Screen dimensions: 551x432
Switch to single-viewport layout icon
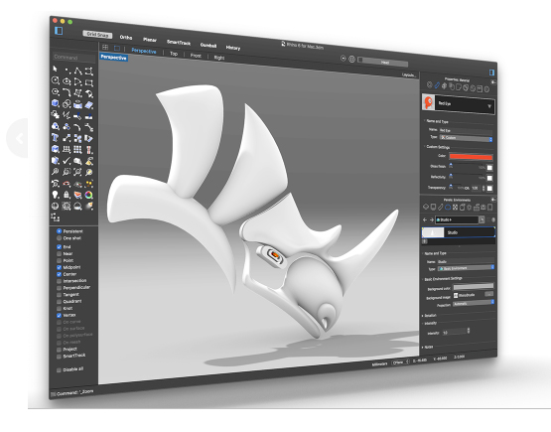click(117, 49)
